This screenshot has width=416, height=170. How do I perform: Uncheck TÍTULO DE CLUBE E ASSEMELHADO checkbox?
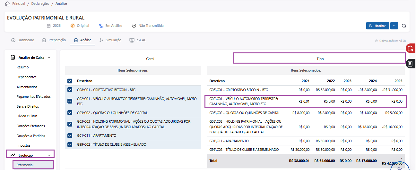point(70,144)
